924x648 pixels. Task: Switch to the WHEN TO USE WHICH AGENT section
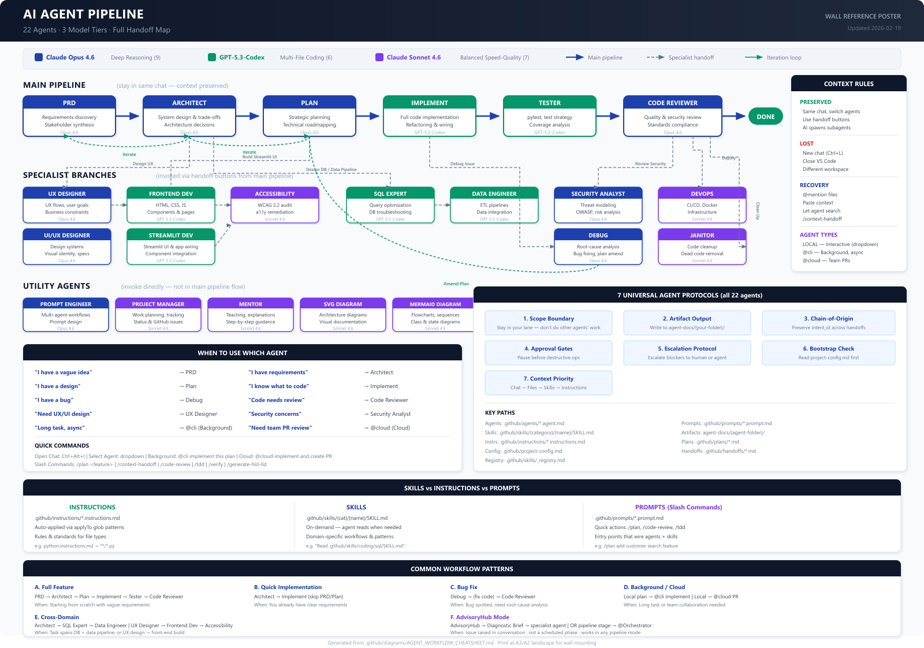click(x=242, y=352)
